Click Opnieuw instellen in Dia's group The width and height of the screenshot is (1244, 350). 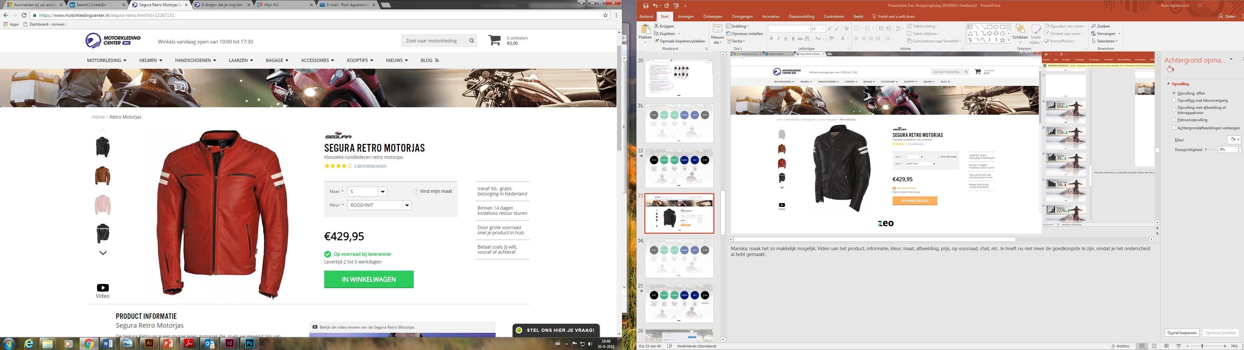tap(745, 34)
